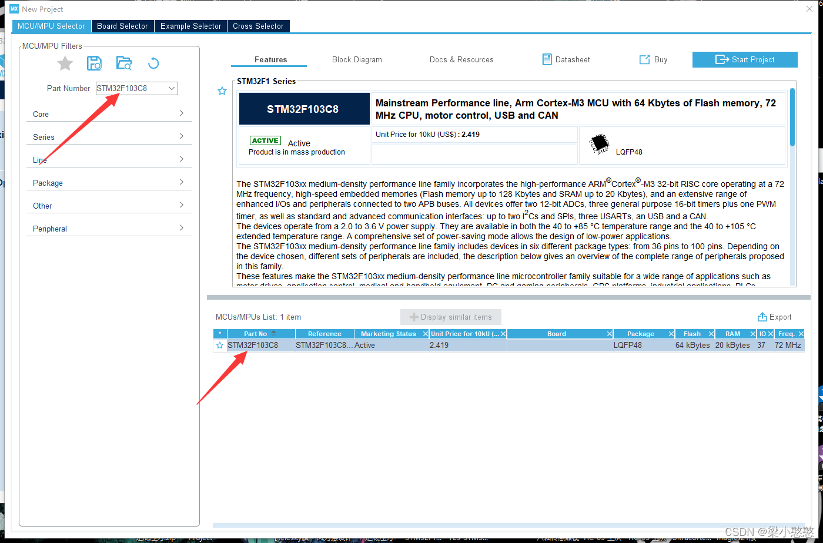Click the Buy external link icon
The image size is (823, 543).
click(644, 59)
